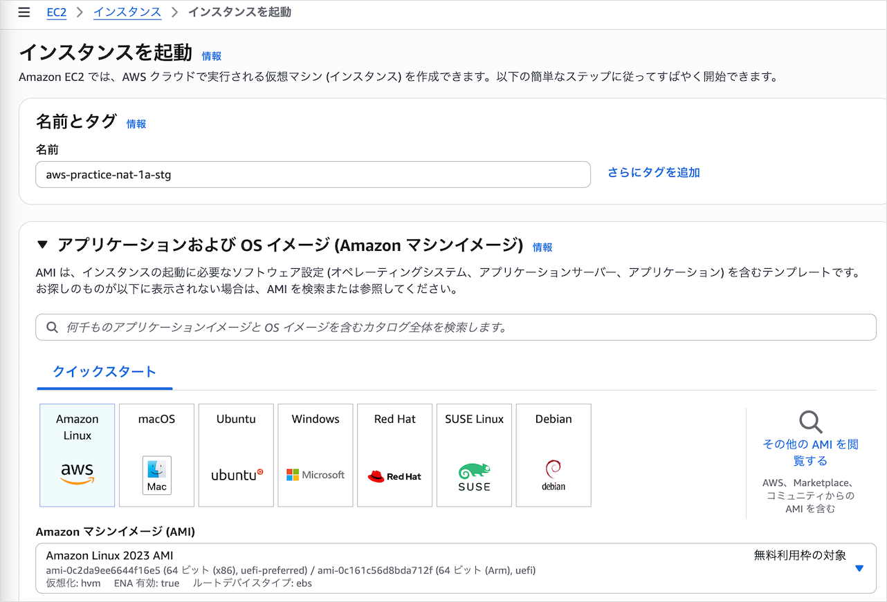
Task: Choose the Ubuntu AMI tile
Action: 236,455
